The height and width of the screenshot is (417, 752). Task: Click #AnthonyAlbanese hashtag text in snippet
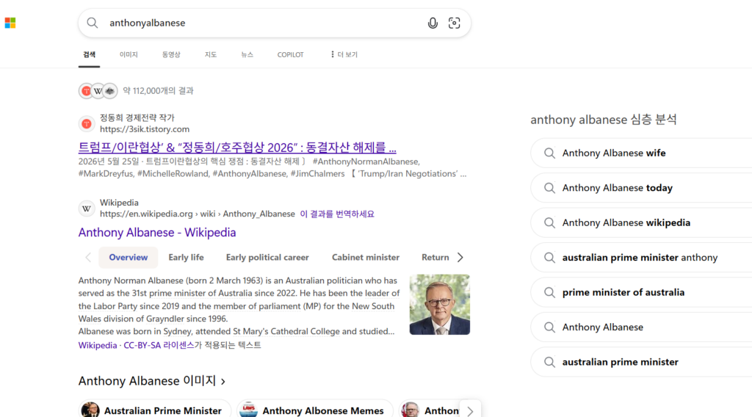[250, 174]
